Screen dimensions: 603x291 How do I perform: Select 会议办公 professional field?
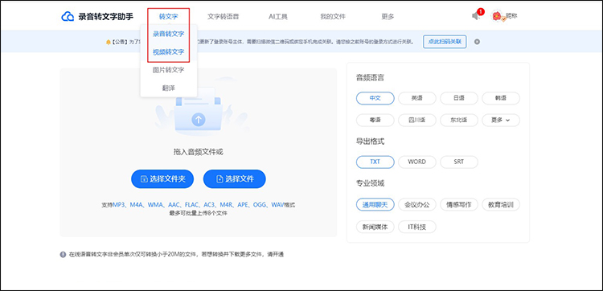(416, 204)
